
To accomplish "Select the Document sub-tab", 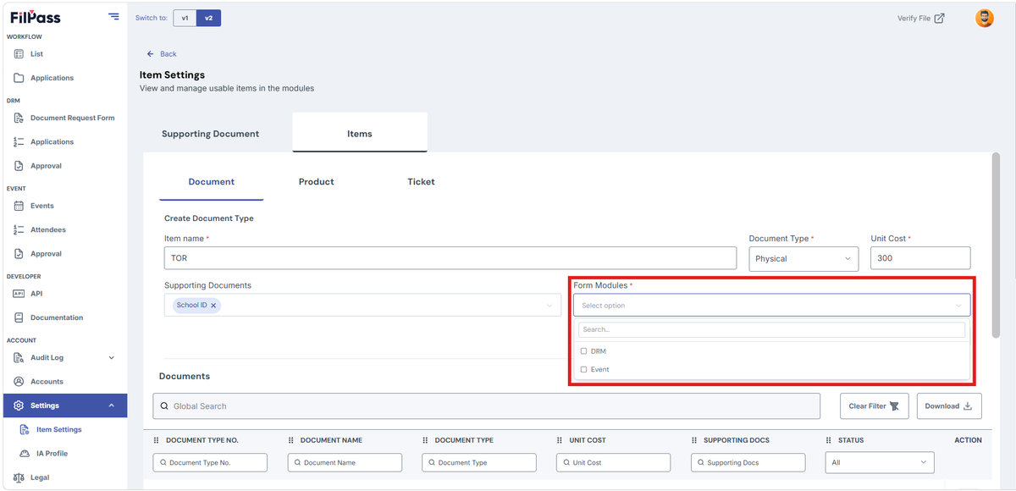I will pyautogui.click(x=212, y=182).
